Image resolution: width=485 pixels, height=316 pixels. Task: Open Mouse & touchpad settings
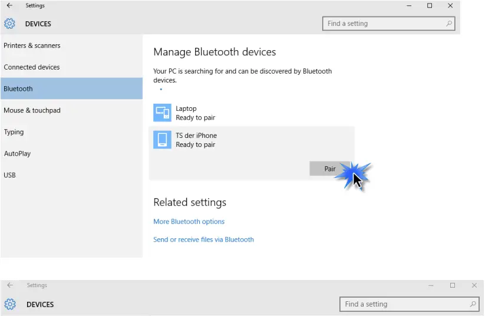coord(71,110)
